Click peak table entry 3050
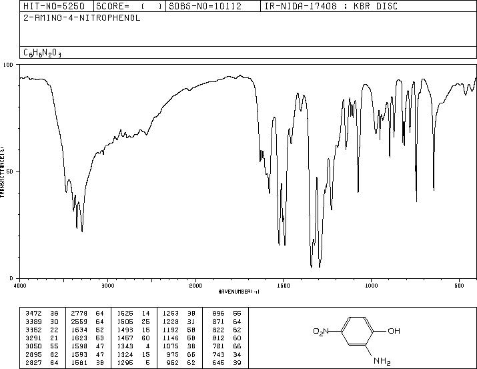 [33, 346]
